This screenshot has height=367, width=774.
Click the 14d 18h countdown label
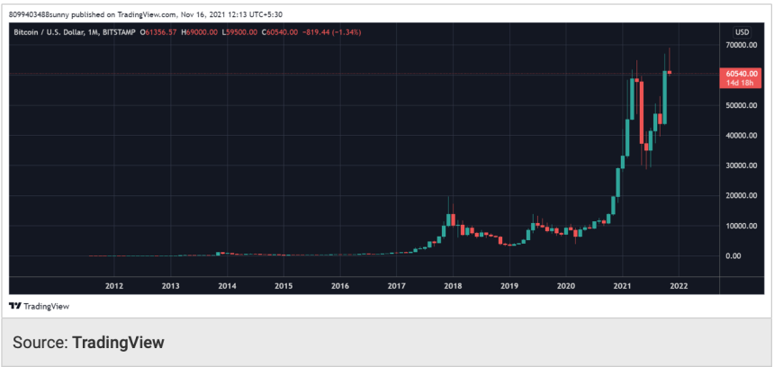point(742,83)
